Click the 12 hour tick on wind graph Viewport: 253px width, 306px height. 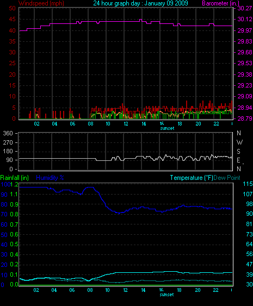[126, 124]
